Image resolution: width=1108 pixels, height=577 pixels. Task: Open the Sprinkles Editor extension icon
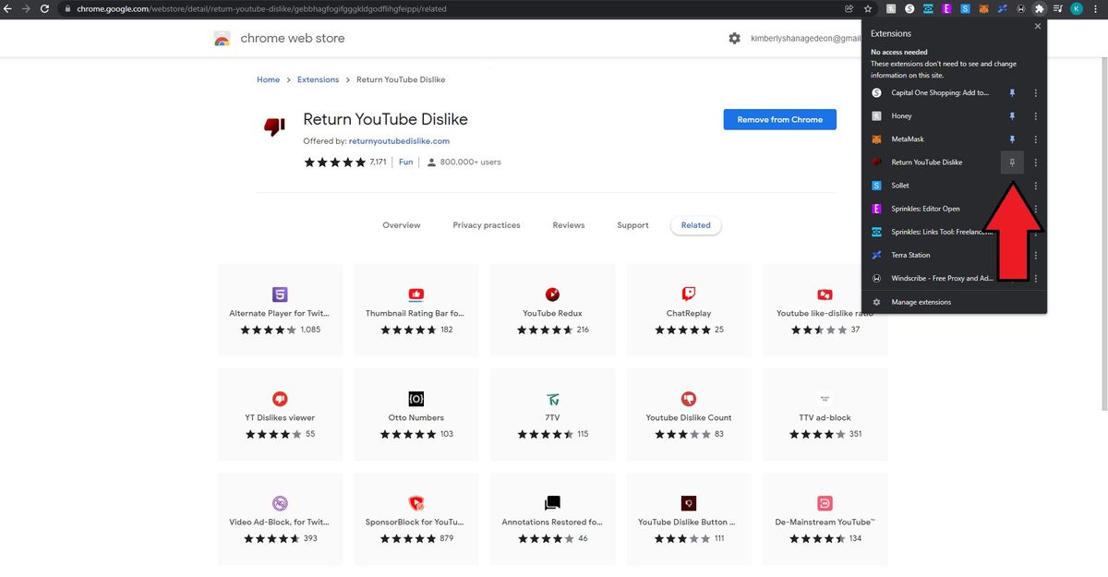875,209
